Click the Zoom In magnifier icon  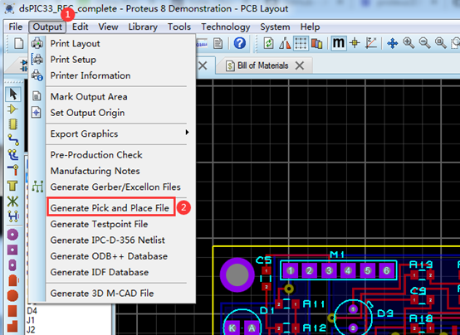pyautogui.click(x=409, y=43)
